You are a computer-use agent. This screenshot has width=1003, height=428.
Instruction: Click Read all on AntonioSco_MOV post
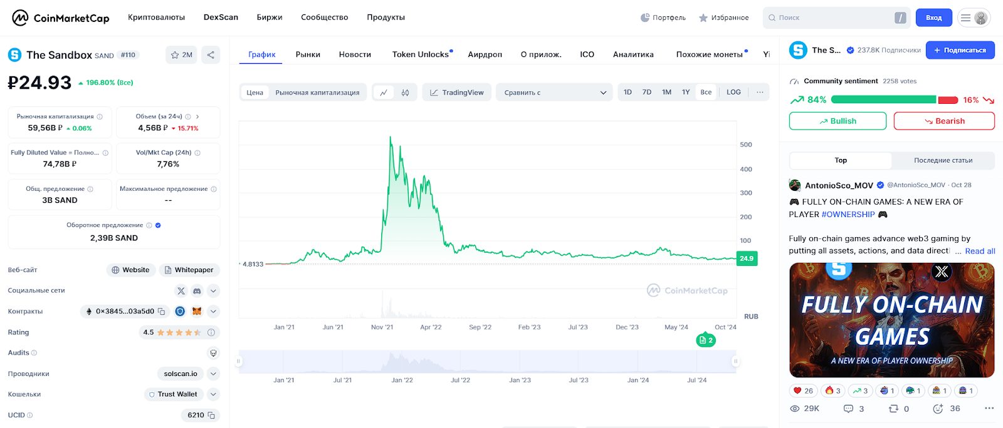point(980,251)
